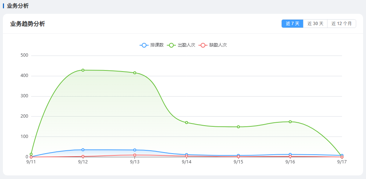Click the red 缺勤人次 point at 9/13
Image resolution: width=366 pixels, height=179 pixels.
click(x=135, y=155)
